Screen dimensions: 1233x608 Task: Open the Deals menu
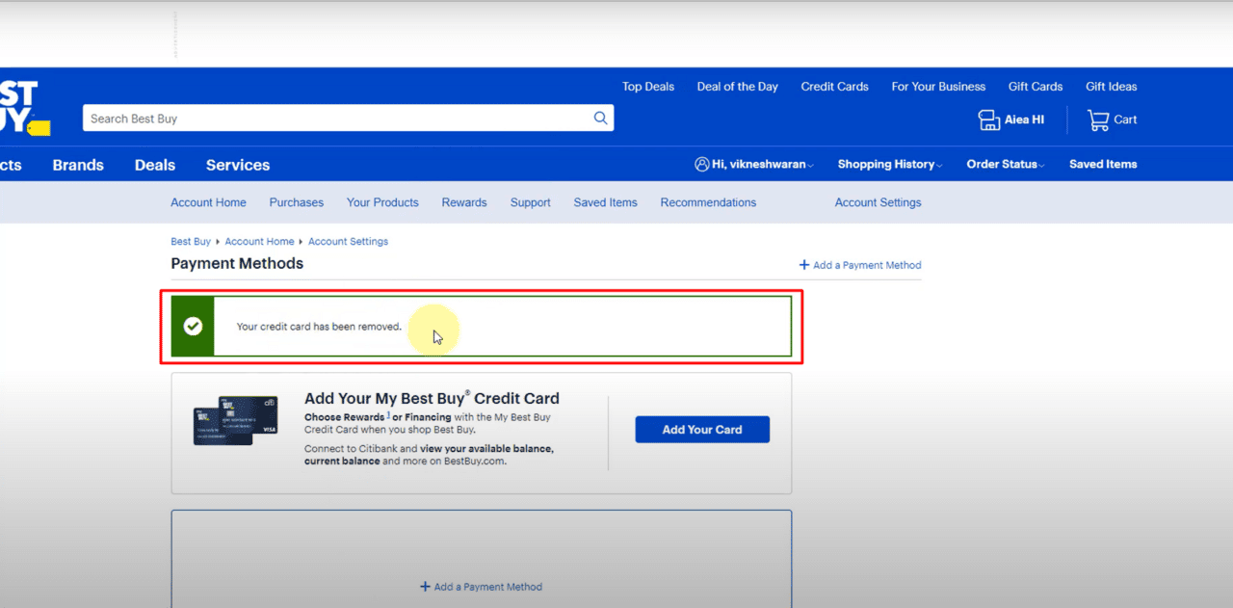155,165
